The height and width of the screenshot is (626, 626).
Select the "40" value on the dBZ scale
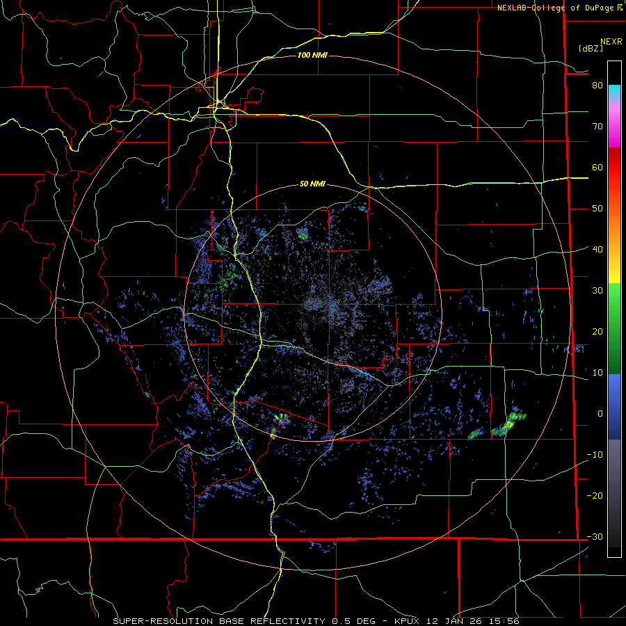point(597,249)
